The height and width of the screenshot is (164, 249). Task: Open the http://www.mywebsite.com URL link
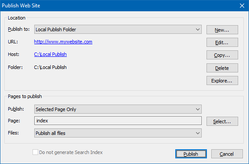click(63, 42)
